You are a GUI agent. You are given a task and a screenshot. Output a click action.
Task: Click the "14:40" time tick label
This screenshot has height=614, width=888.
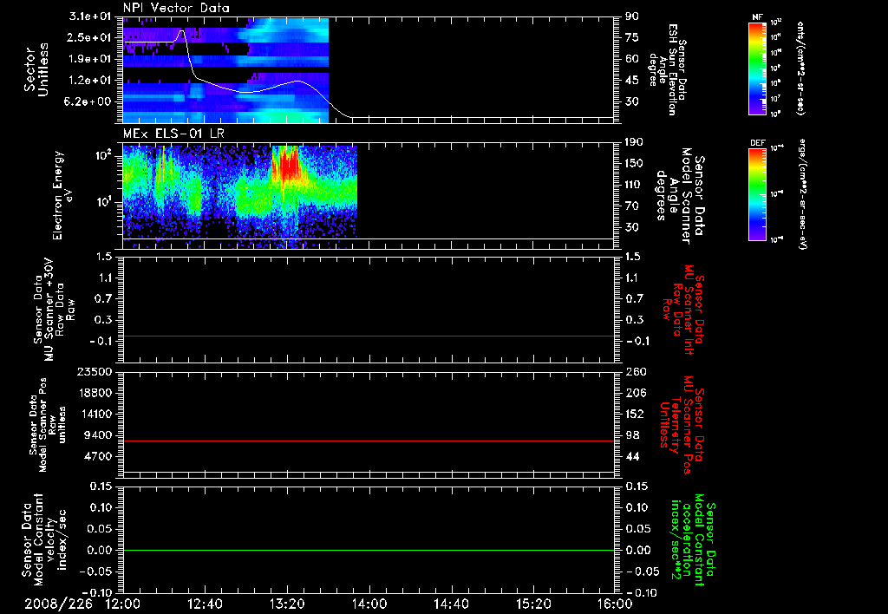pos(451,604)
